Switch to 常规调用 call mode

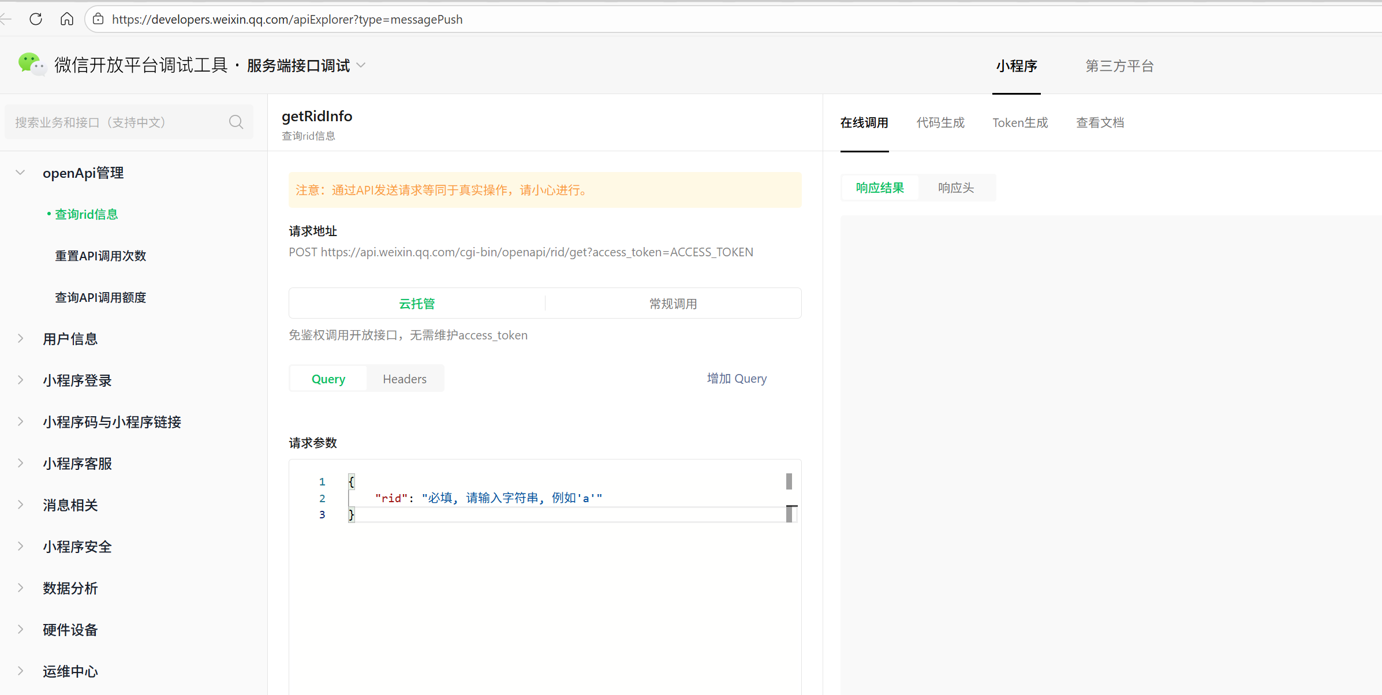673,304
